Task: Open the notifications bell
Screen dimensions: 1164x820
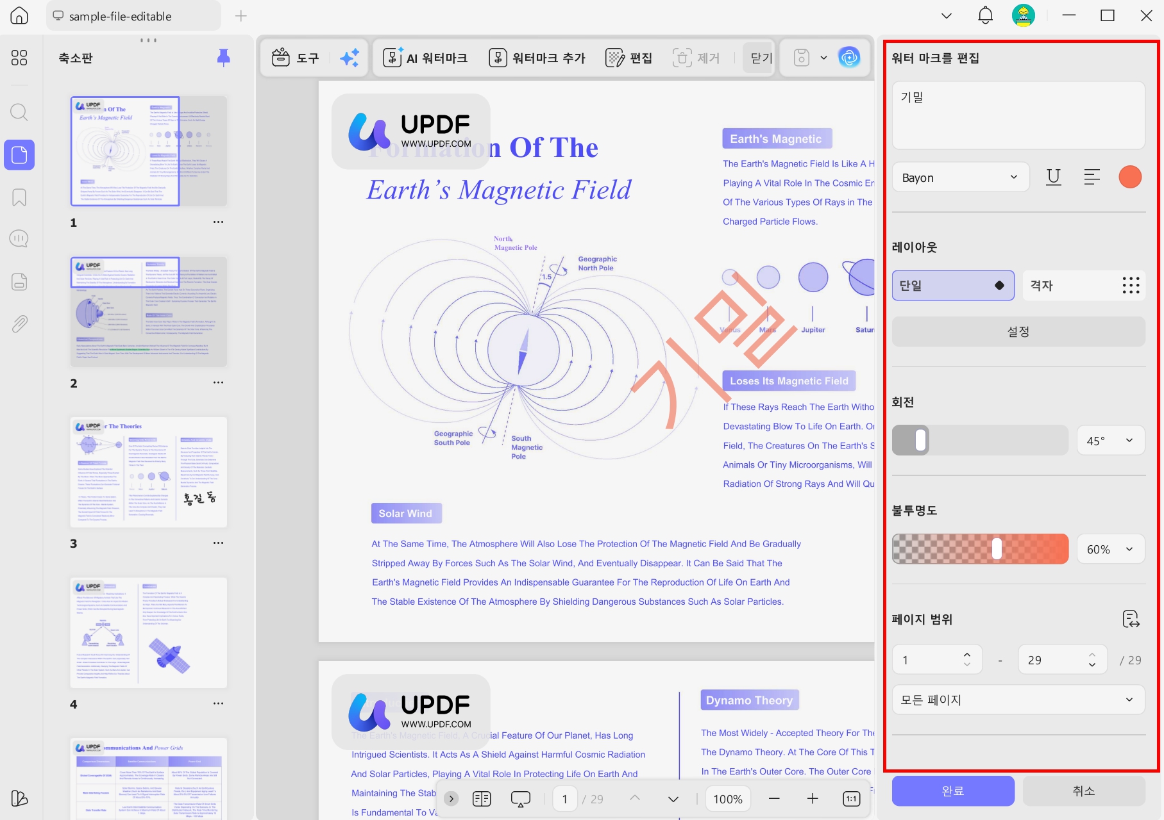Action: coord(985,15)
